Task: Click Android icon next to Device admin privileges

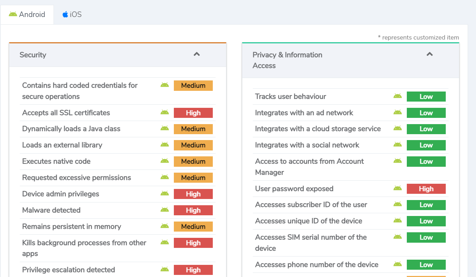Action: tap(164, 193)
